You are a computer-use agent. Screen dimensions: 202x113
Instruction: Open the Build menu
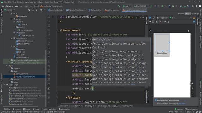(x=47, y=2)
